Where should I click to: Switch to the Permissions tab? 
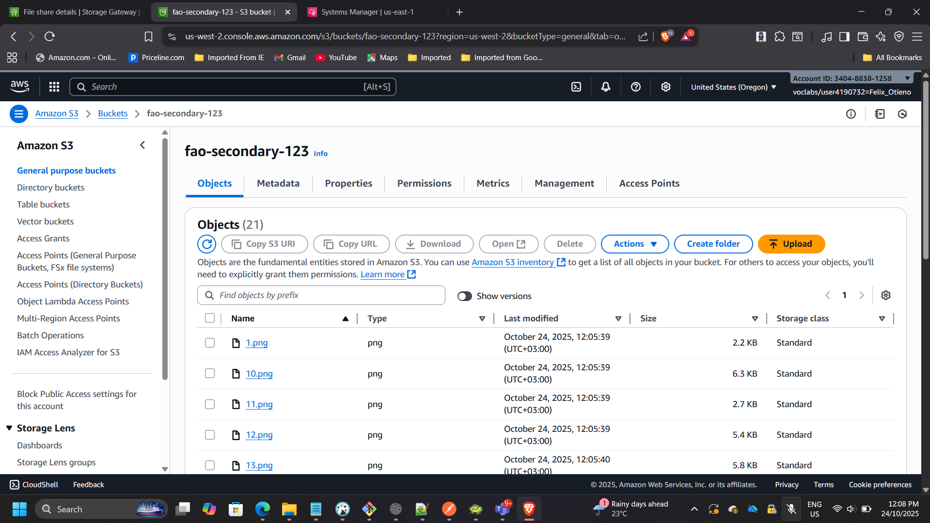click(424, 183)
